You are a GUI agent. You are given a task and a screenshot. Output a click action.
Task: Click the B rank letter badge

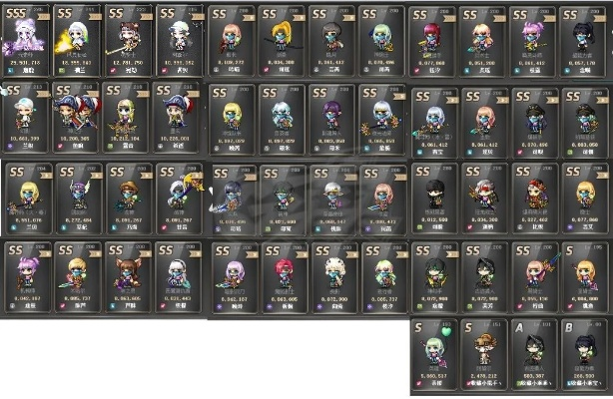tap(569, 327)
